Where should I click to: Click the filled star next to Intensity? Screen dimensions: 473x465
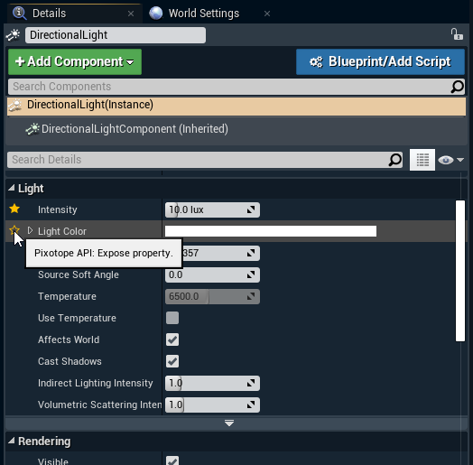click(x=14, y=209)
